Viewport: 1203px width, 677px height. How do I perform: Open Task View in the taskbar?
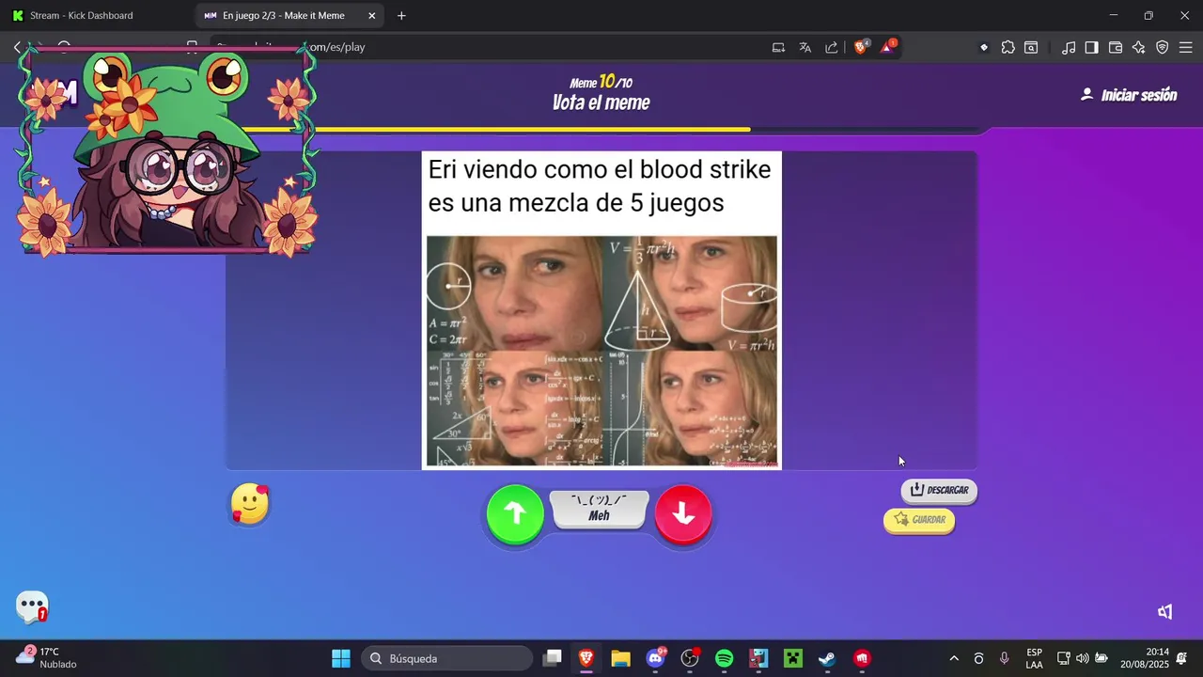tap(553, 658)
